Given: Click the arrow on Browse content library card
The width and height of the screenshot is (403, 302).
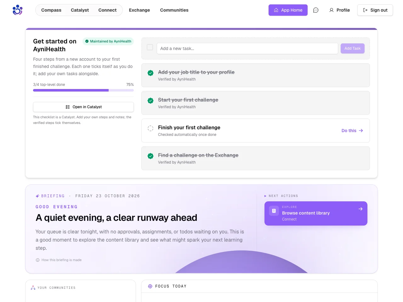Looking at the screenshot, I should point(360,209).
